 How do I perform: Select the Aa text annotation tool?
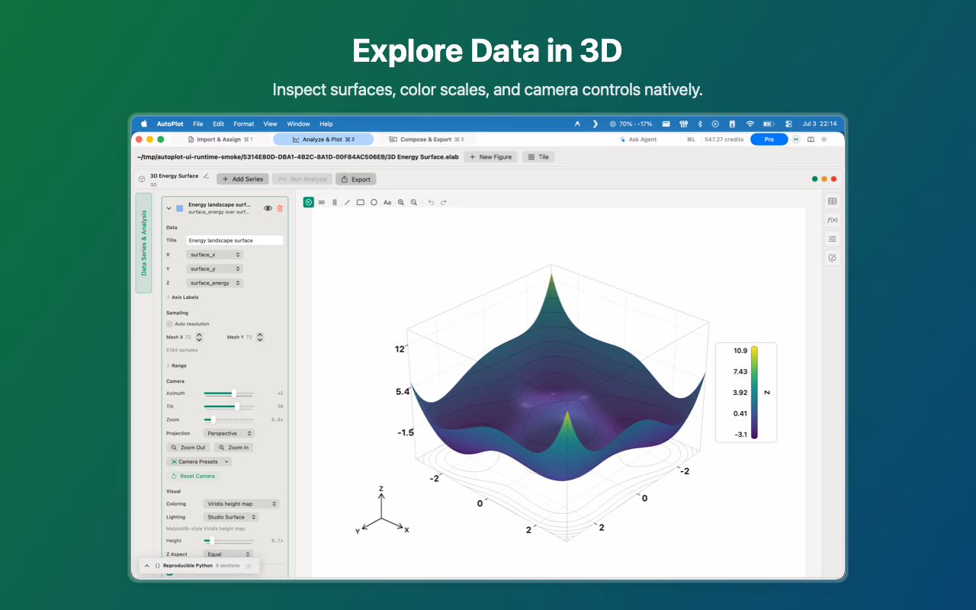(x=387, y=202)
